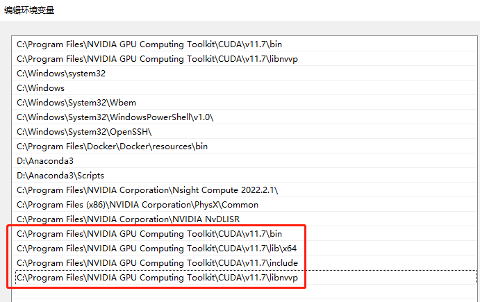Select the CUDA\v11.7\lib\x64 path entry
This screenshot has width=480, height=302.
pos(245,249)
